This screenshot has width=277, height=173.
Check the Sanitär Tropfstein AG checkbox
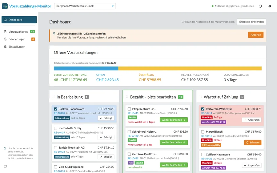pyautogui.click(x=56, y=147)
